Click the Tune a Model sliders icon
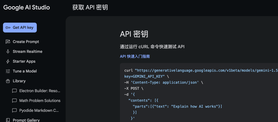The image size is (278, 122). (8, 71)
